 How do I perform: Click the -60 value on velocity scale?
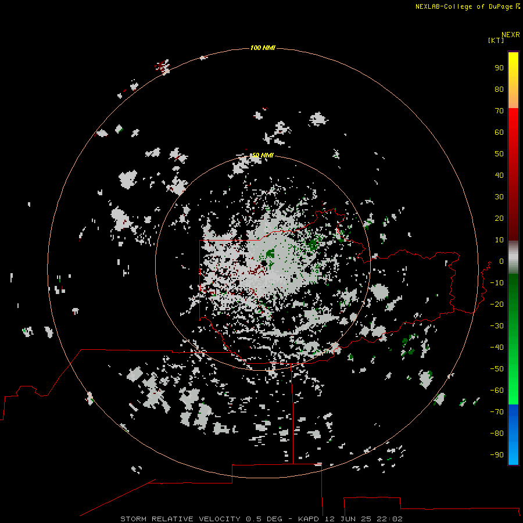[497, 391]
